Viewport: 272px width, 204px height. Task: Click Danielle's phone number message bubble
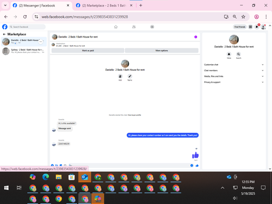pos(64,144)
